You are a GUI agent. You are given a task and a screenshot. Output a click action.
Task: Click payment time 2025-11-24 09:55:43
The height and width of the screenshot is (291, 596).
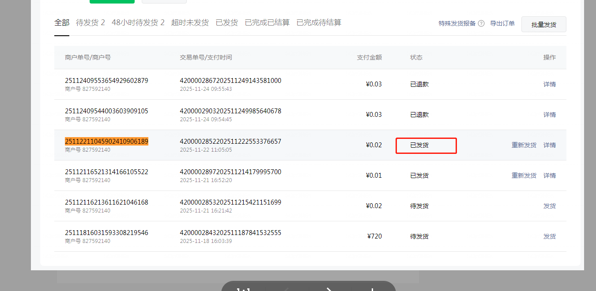coord(206,89)
